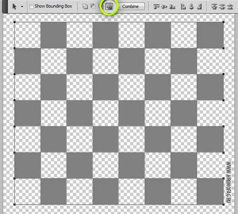The height and width of the screenshot is (214, 238).
Task: Enable the Show Bounding Box checkbox
Action: [32, 7]
